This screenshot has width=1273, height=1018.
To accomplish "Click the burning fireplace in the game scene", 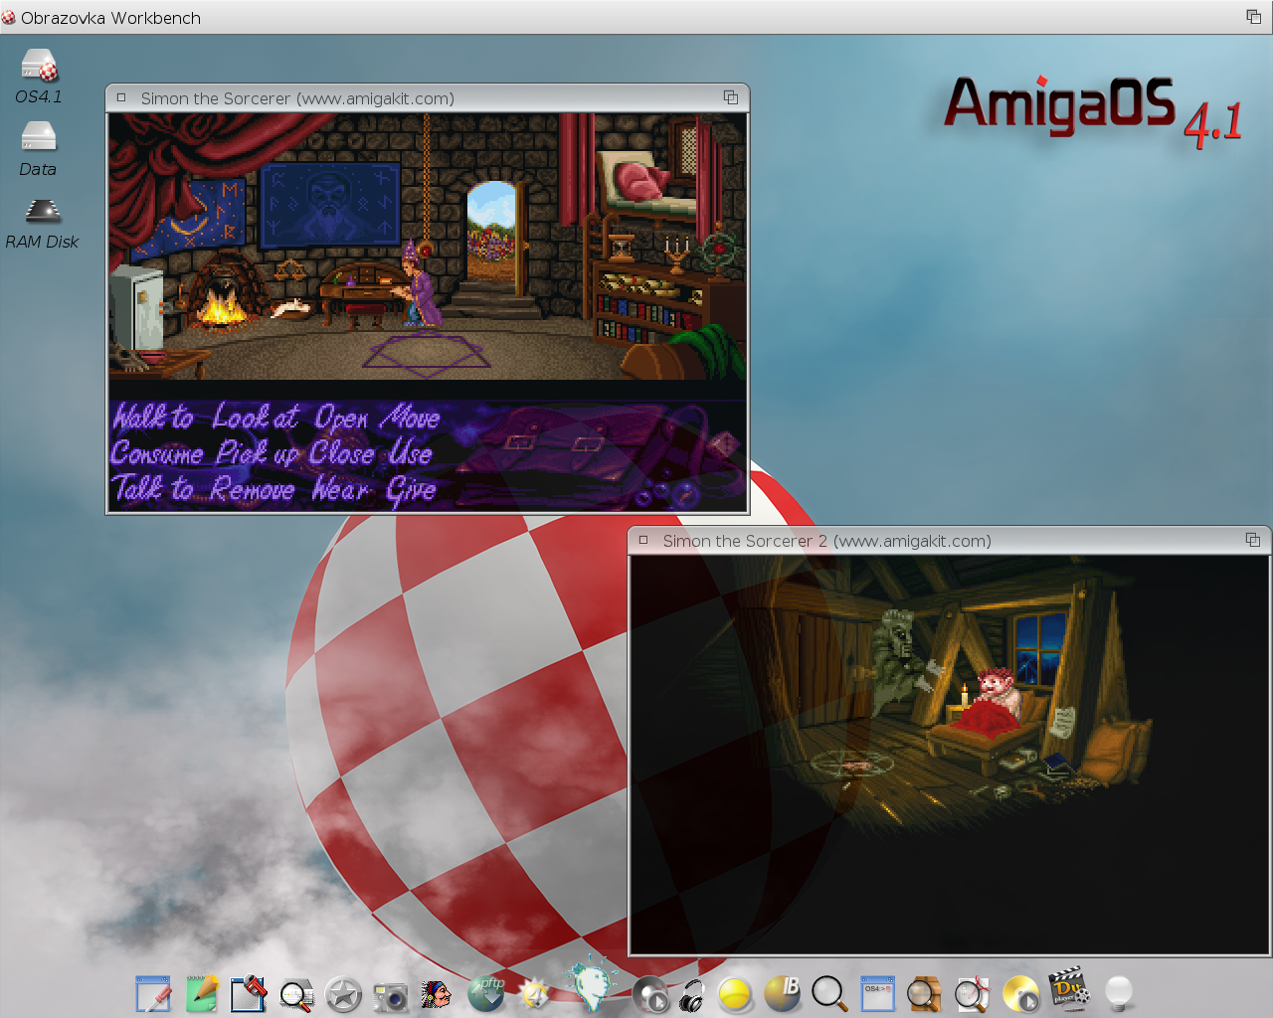I will 221,304.
